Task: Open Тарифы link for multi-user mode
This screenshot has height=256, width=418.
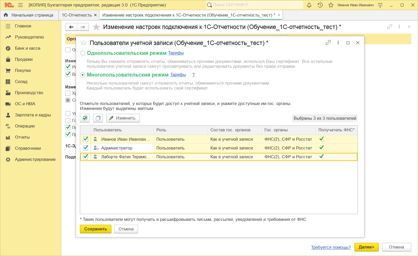Action: (x=178, y=75)
